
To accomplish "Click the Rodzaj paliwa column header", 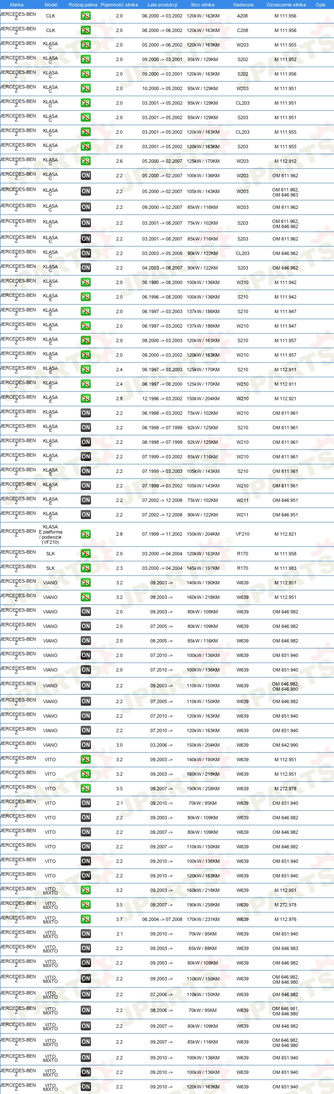I will (83, 5).
